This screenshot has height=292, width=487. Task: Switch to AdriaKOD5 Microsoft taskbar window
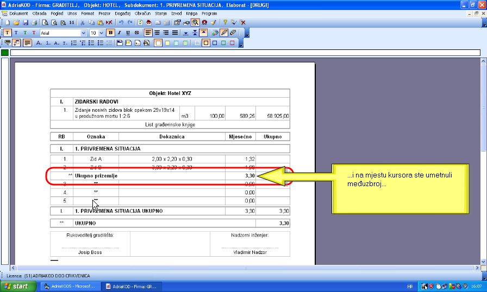pos(71,287)
